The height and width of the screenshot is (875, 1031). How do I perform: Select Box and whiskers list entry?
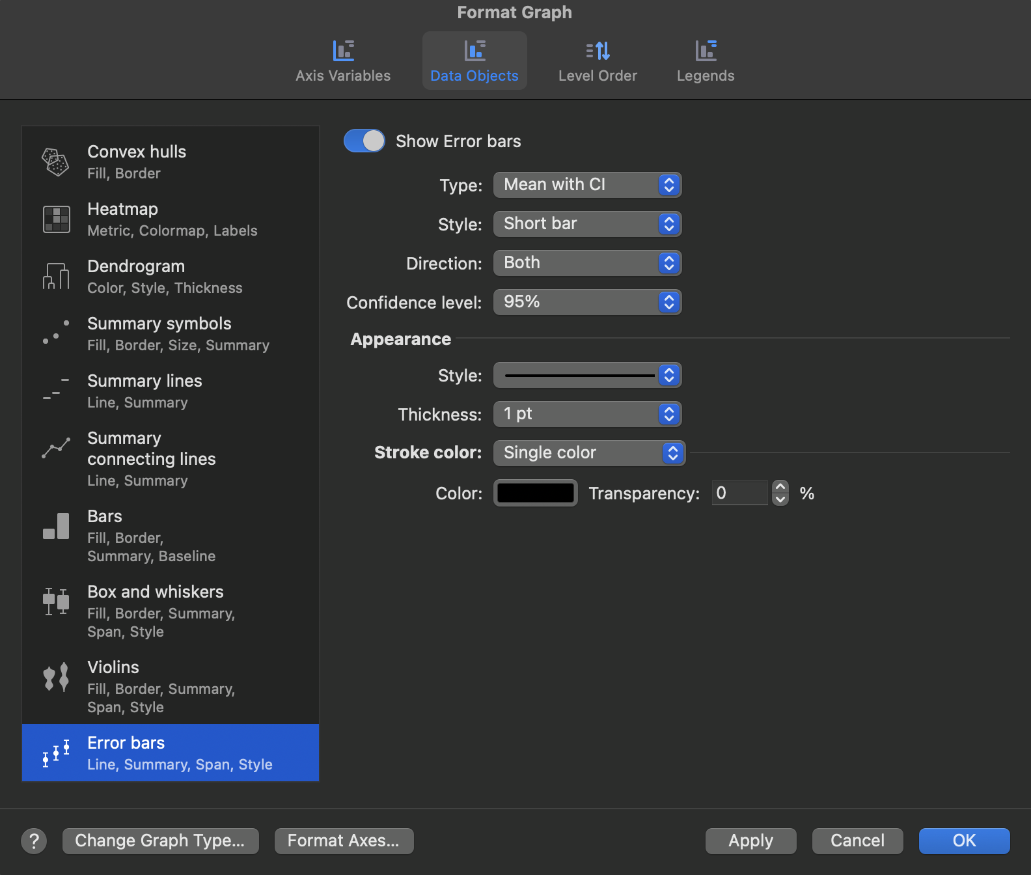tap(171, 611)
